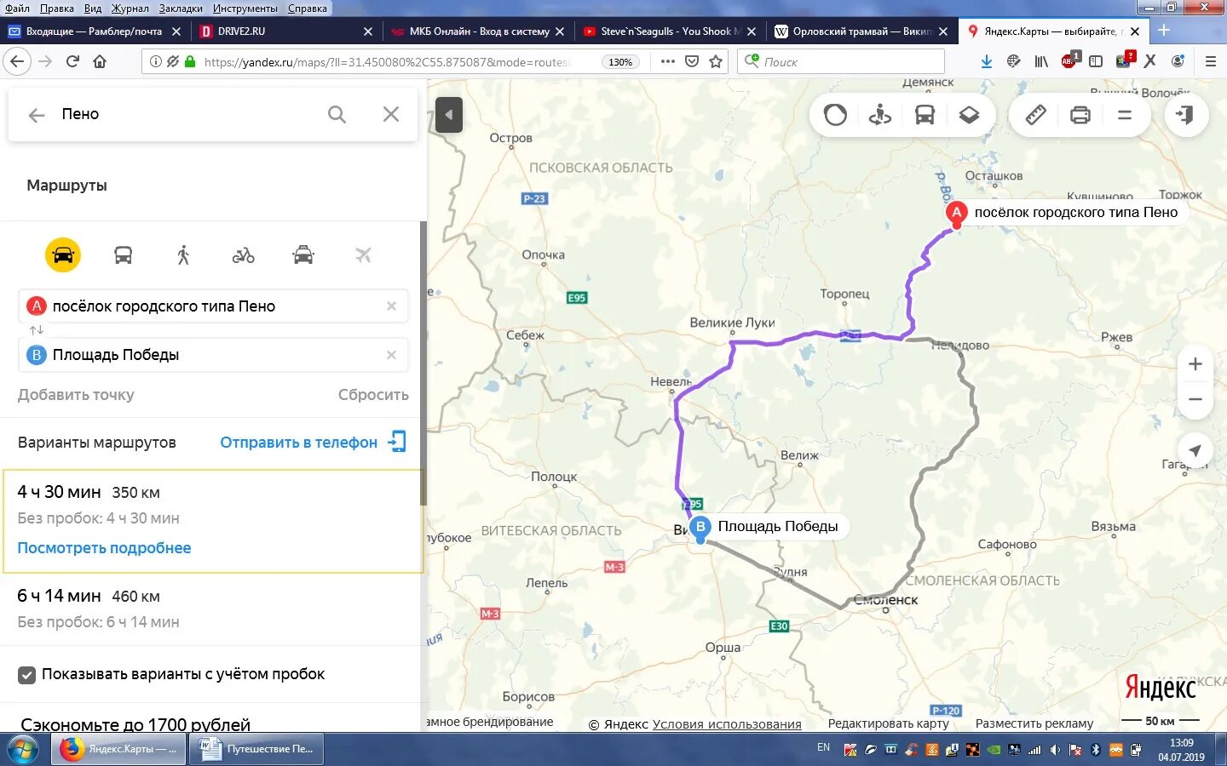Toggle show variants with traffic checkbox

pyautogui.click(x=26, y=675)
